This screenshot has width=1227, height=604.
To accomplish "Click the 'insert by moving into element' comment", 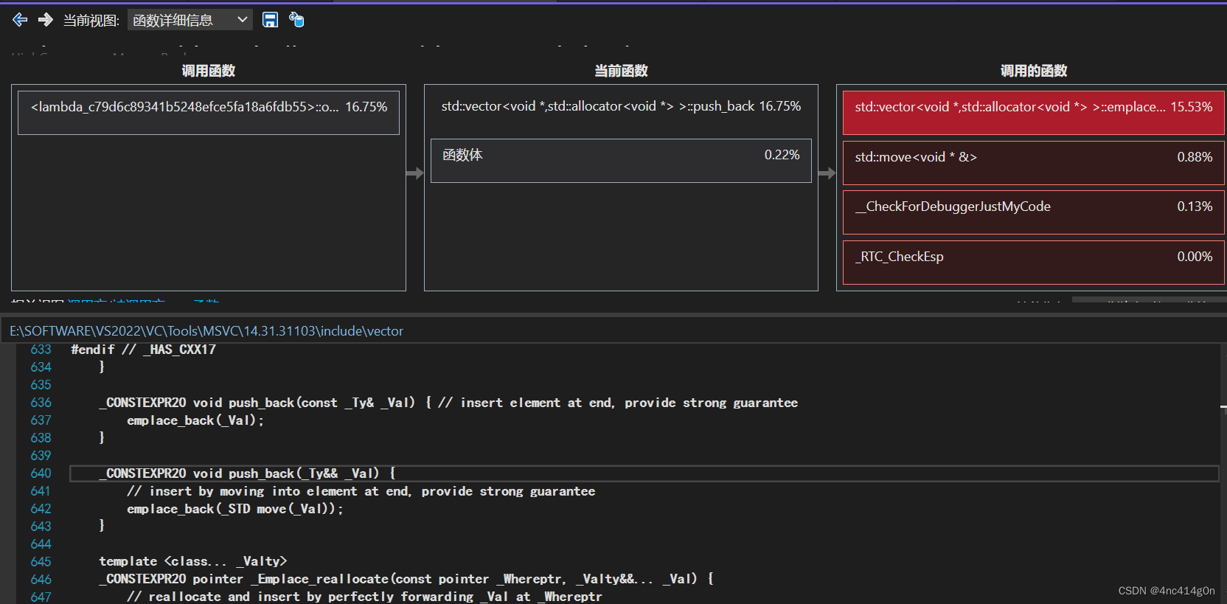I will tap(361, 491).
